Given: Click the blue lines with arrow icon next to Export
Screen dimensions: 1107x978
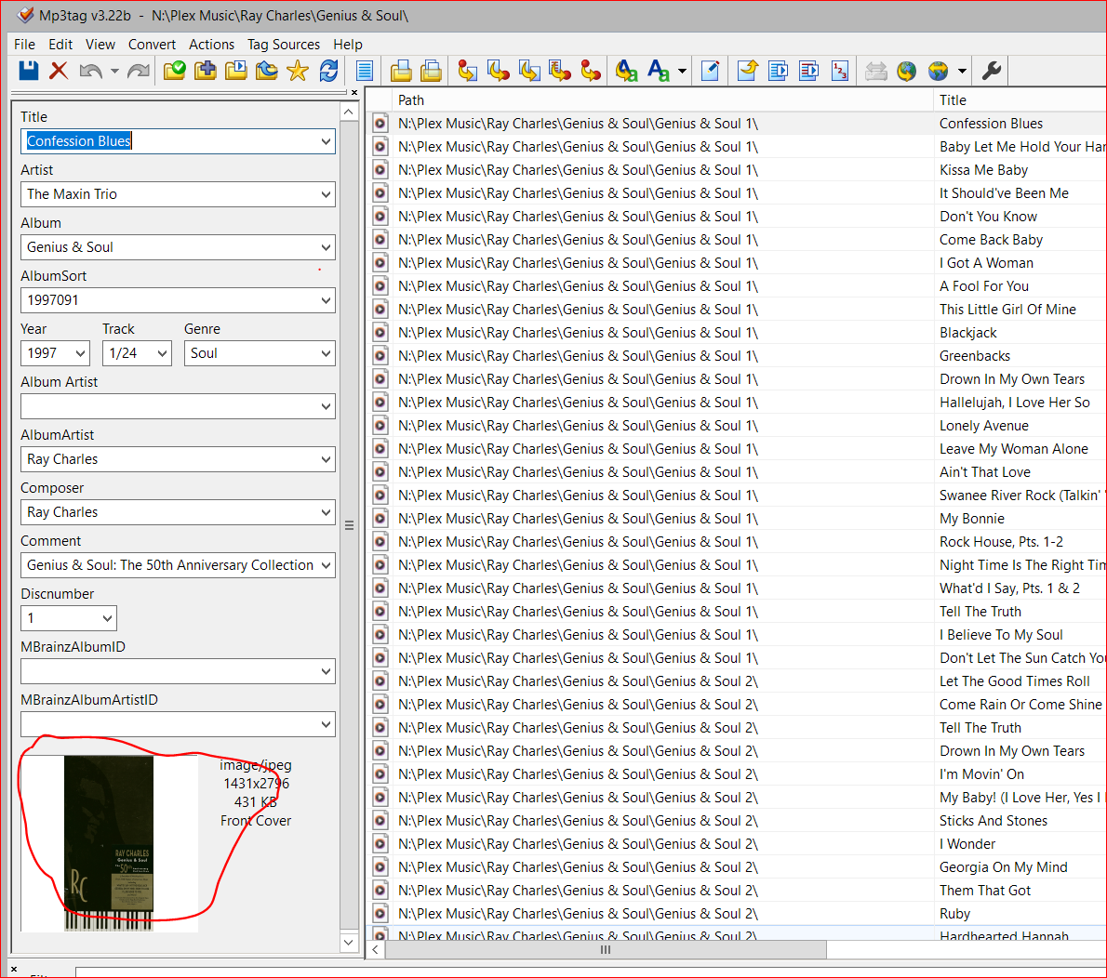Looking at the screenshot, I should click(778, 71).
